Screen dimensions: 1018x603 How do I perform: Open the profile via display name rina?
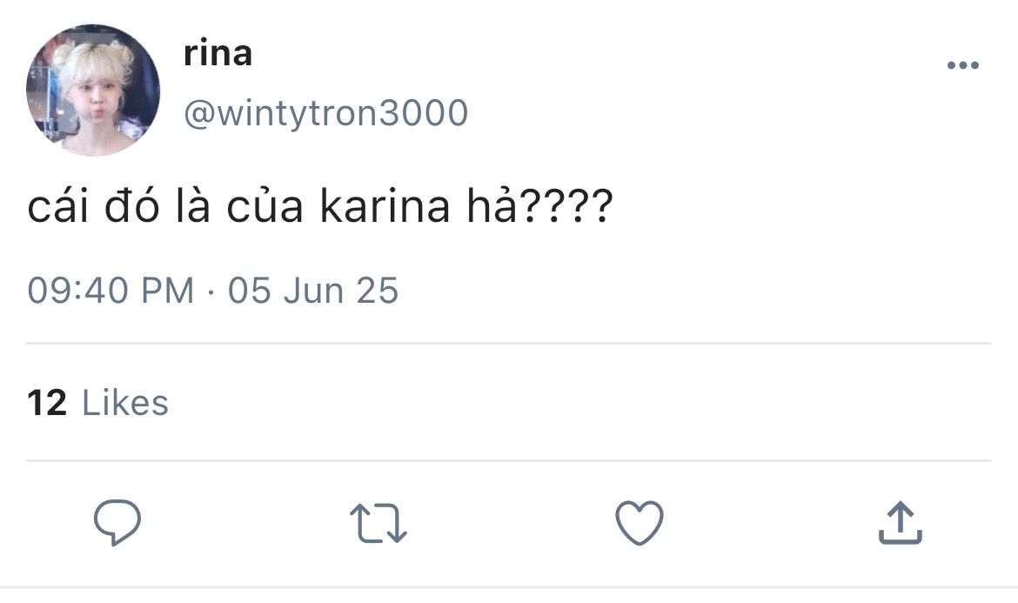pyautogui.click(x=218, y=53)
